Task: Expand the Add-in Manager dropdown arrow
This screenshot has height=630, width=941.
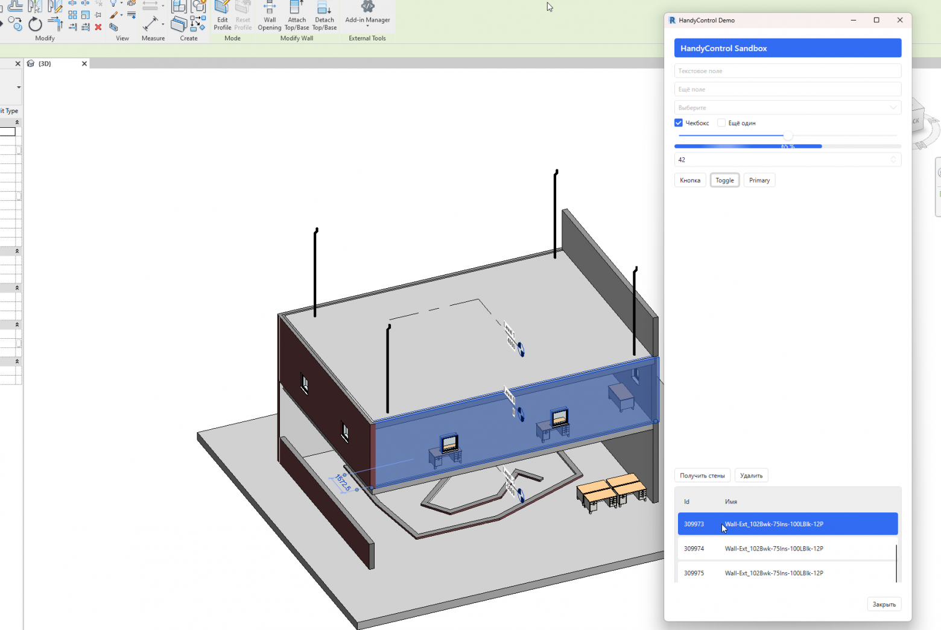Action: pos(367,27)
